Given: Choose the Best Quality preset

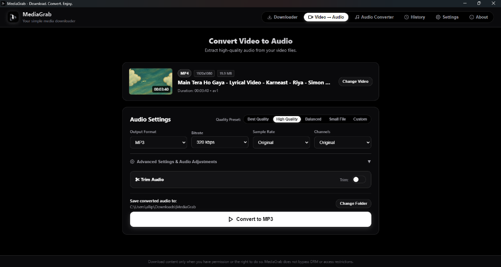Looking at the screenshot, I should [258, 119].
